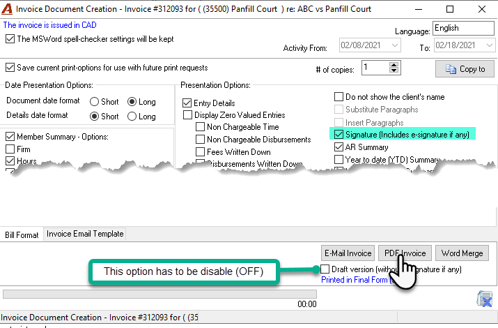Click Printed in Final Form link
Screen dimensions: 498x328
(354, 280)
